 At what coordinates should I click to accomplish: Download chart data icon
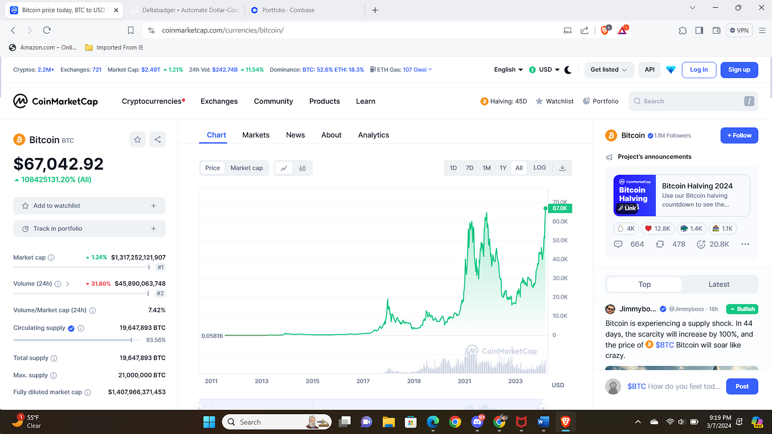click(x=562, y=168)
